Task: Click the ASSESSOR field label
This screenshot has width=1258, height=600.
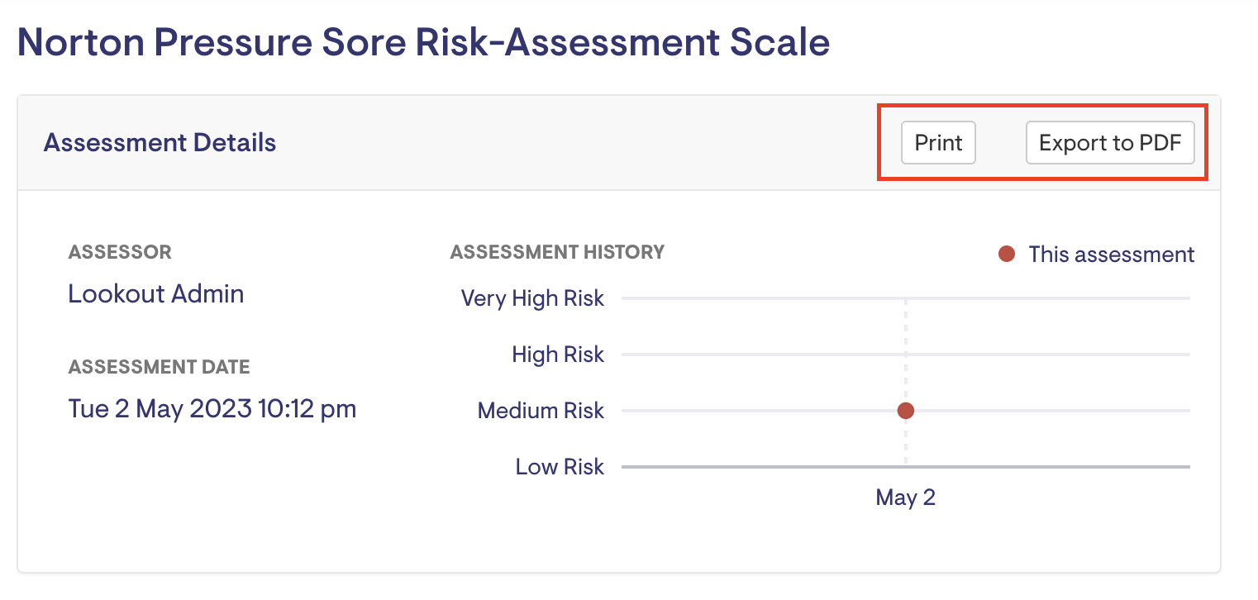Action: [x=120, y=252]
